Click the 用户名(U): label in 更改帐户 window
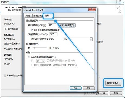The width and height of the screenshot is (125, 98). (x=8, y=59)
